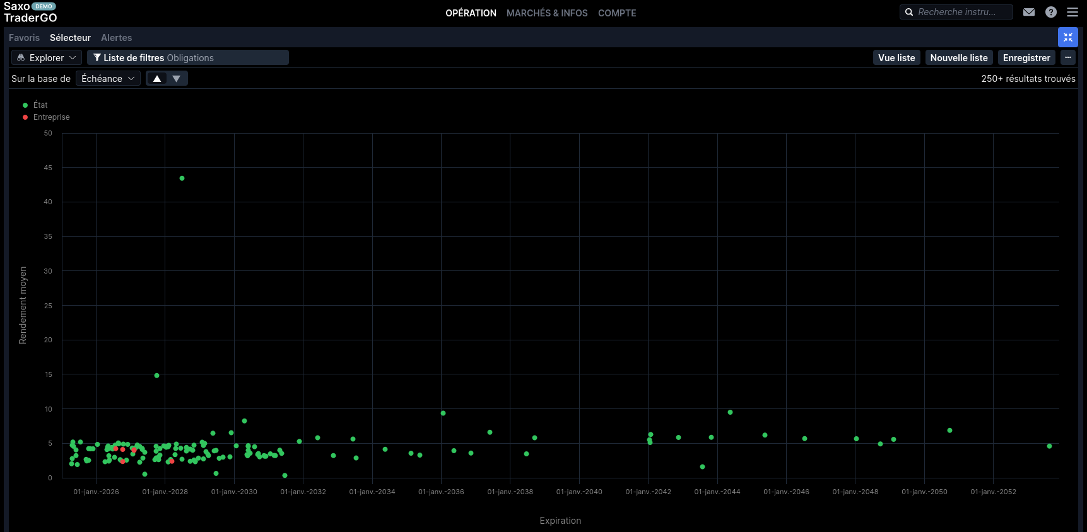The height and width of the screenshot is (532, 1087).
Task: Open the messages envelope icon
Action: coord(1029,12)
